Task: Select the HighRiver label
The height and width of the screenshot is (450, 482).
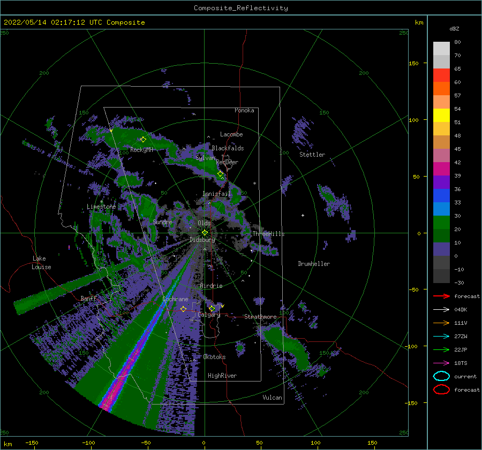Action: coord(222,376)
